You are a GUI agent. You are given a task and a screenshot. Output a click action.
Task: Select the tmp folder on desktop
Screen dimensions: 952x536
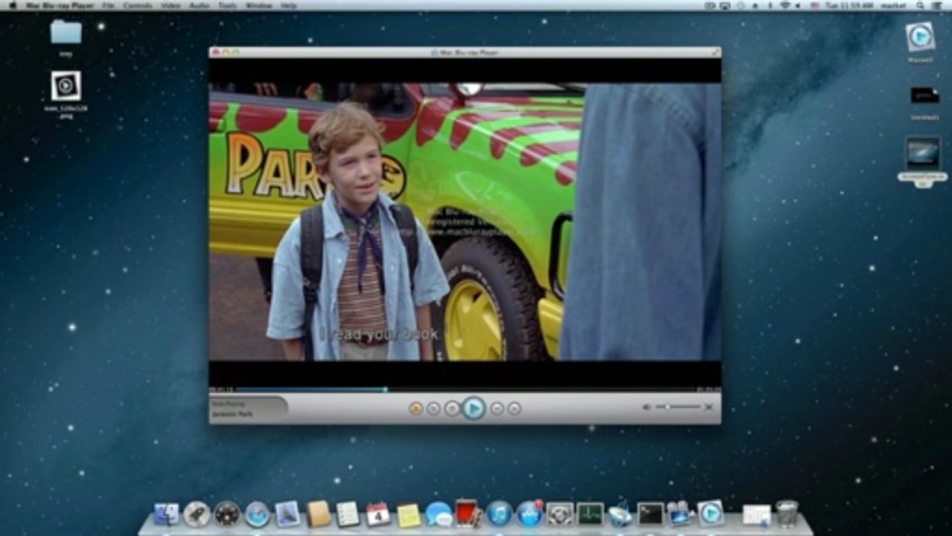click(x=66, y=32)
